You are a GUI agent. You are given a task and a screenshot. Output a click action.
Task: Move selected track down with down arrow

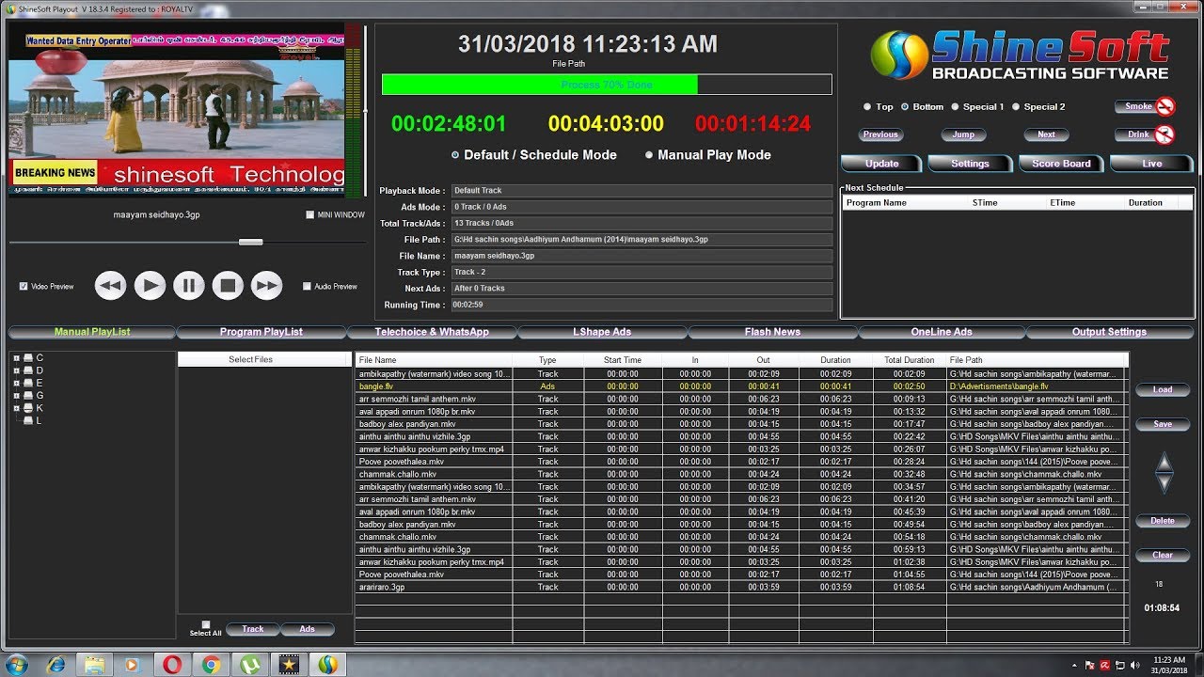pos(1164,483)
